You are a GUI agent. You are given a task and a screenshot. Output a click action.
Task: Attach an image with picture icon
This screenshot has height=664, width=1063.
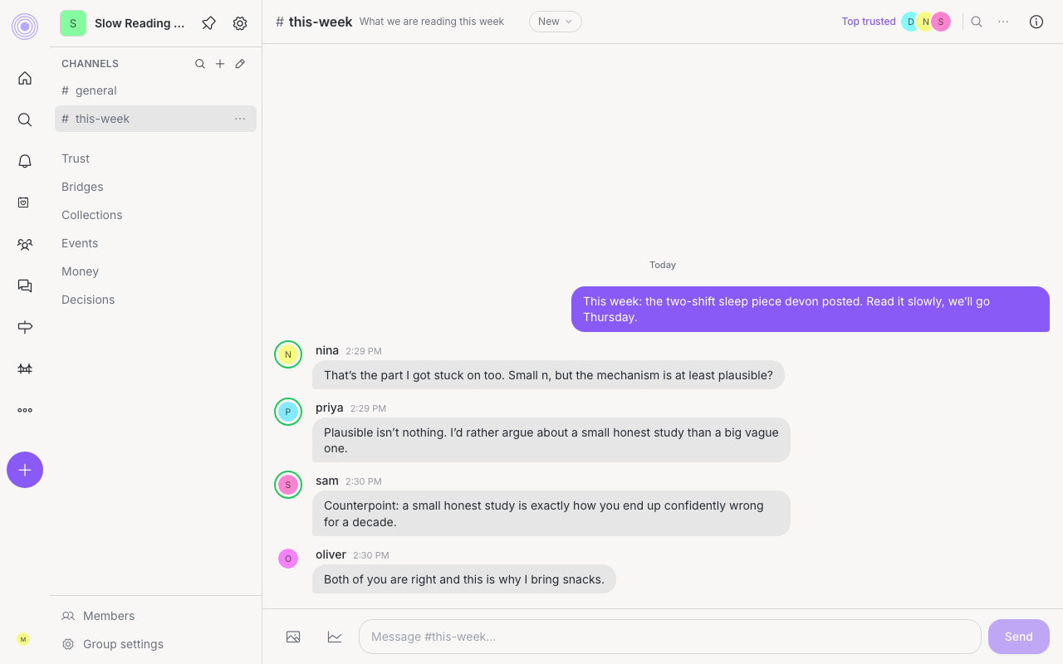(x=293, y=637)
